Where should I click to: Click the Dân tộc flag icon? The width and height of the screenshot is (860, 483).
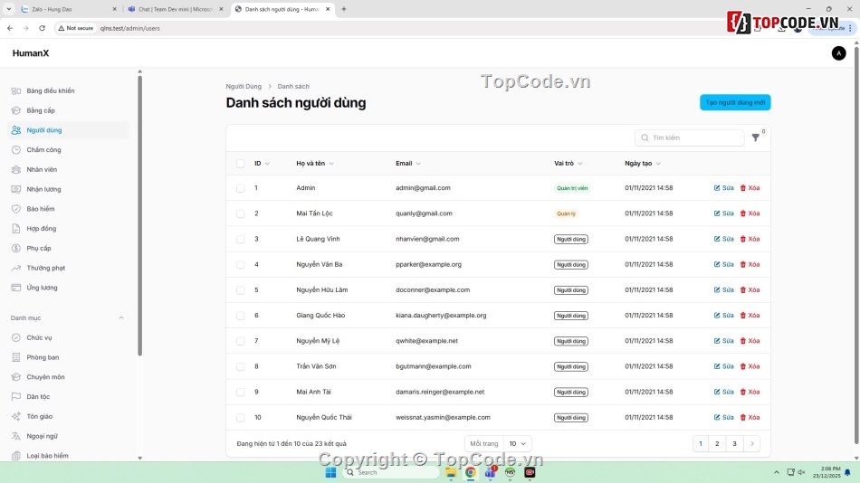[16, 397]
